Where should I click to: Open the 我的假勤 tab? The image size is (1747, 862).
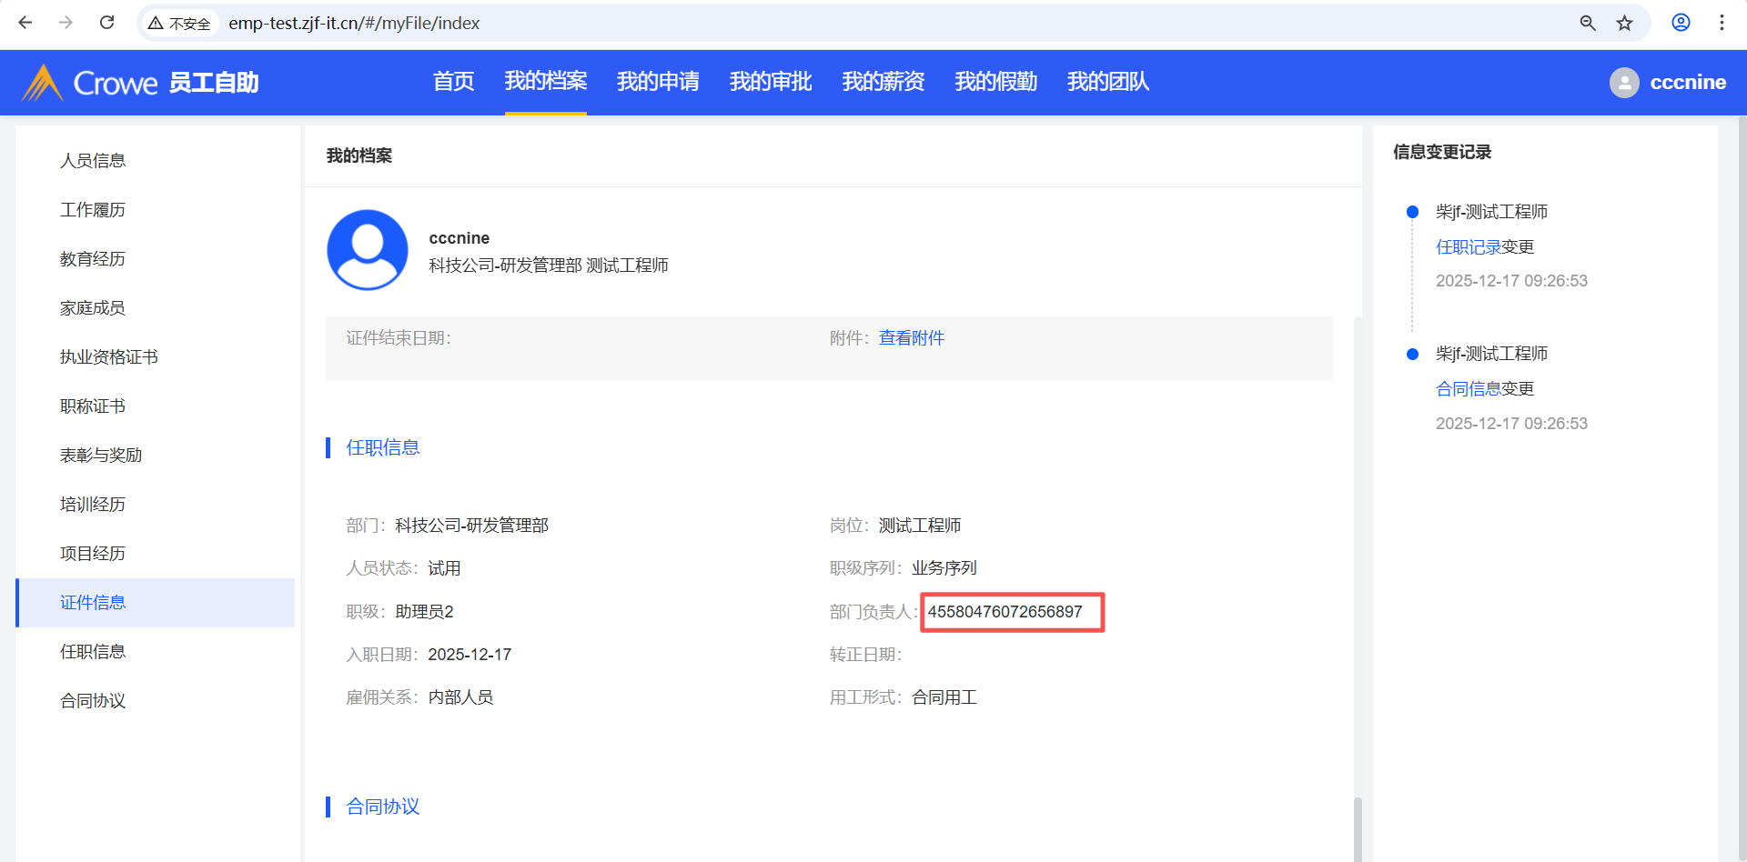pyautogui.click(x=996, y=82)
